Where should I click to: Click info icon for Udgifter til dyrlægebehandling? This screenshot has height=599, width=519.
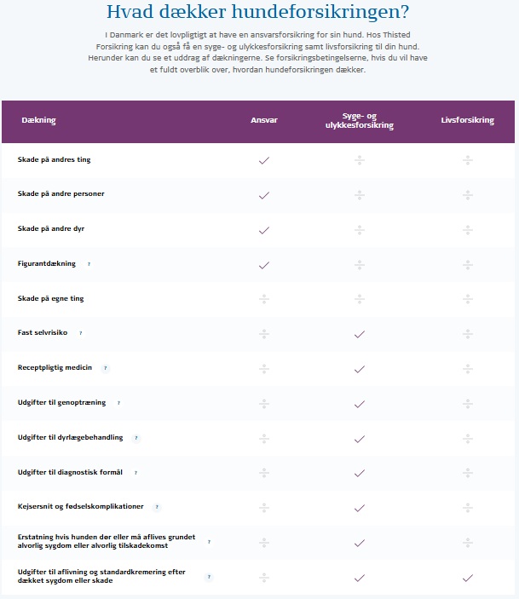pyautogui.click(x=136, y=438)
